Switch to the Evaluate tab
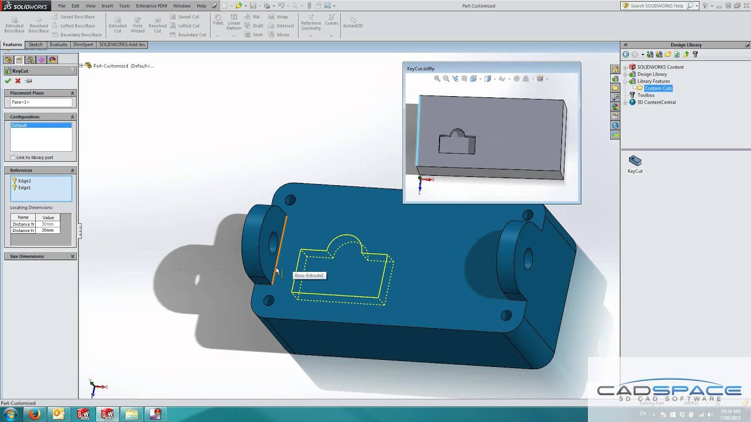The image size is (751, 422). point(58,45)
